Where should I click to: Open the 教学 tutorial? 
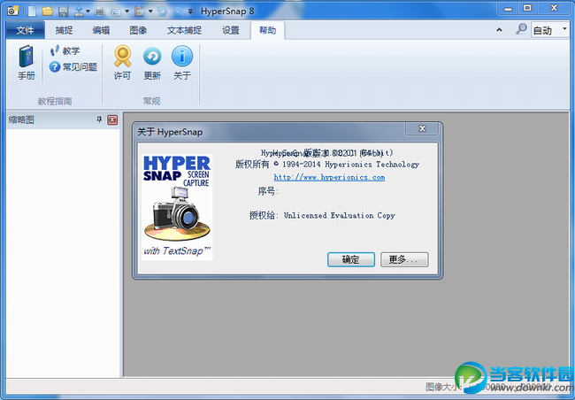click(x=65, y=50)
